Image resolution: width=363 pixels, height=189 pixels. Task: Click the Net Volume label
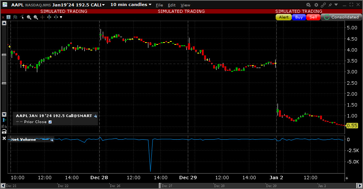24,140
